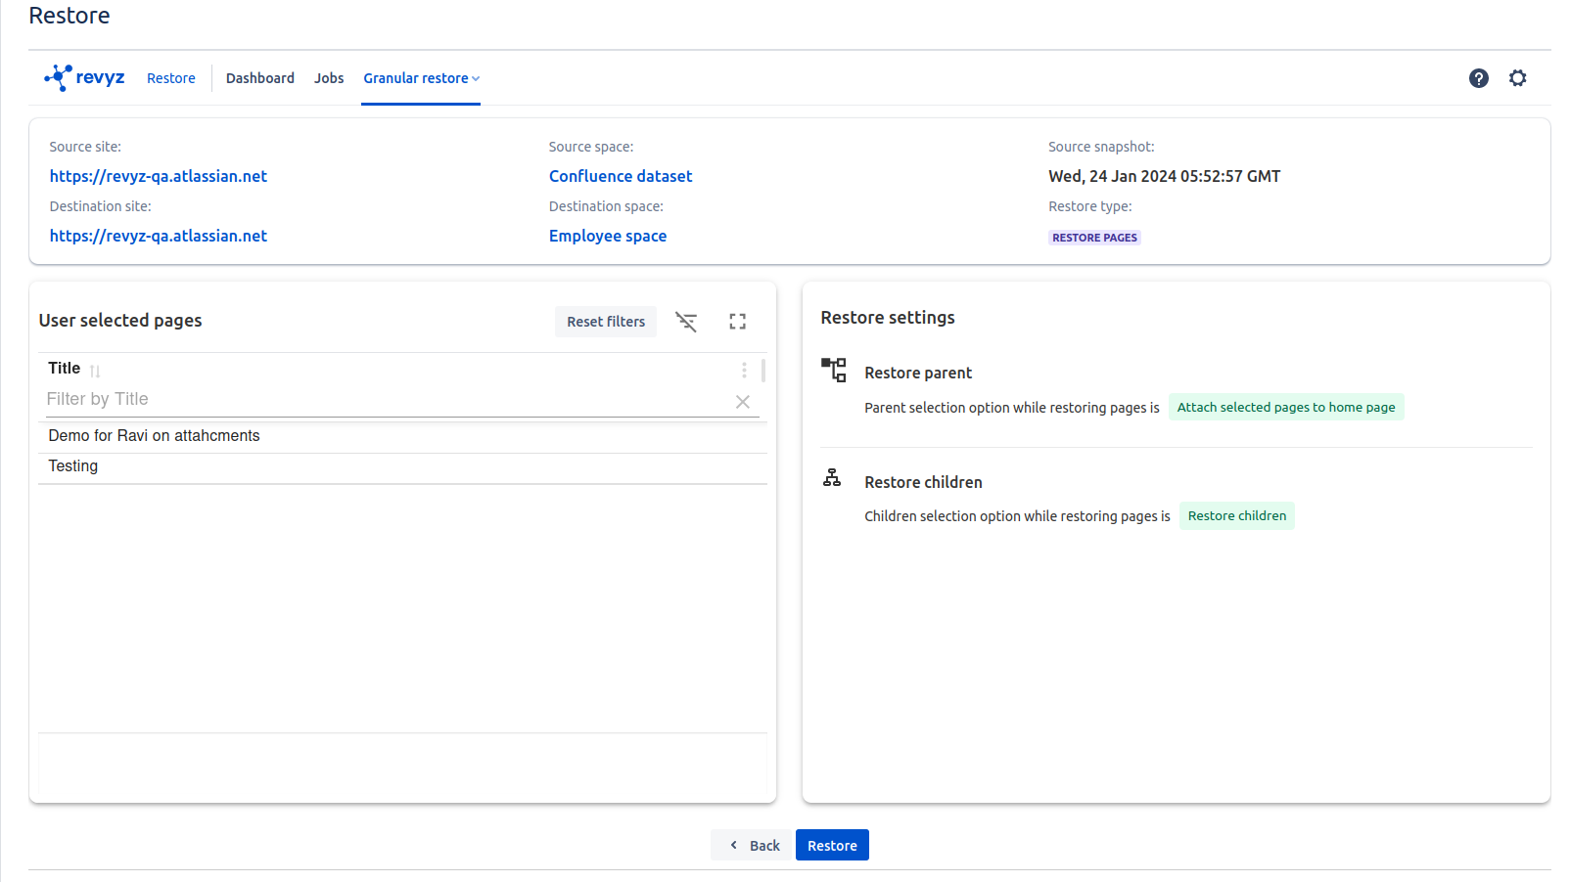Click the blue Restore button
Image resolution: width=1570 pixels, height=882 pixels.
(x=832, y=845)
